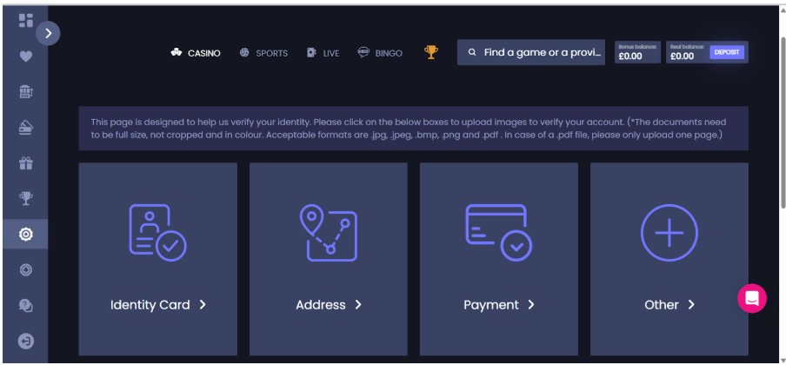
Task: Switch to the Casino tab
Action: 196,53
